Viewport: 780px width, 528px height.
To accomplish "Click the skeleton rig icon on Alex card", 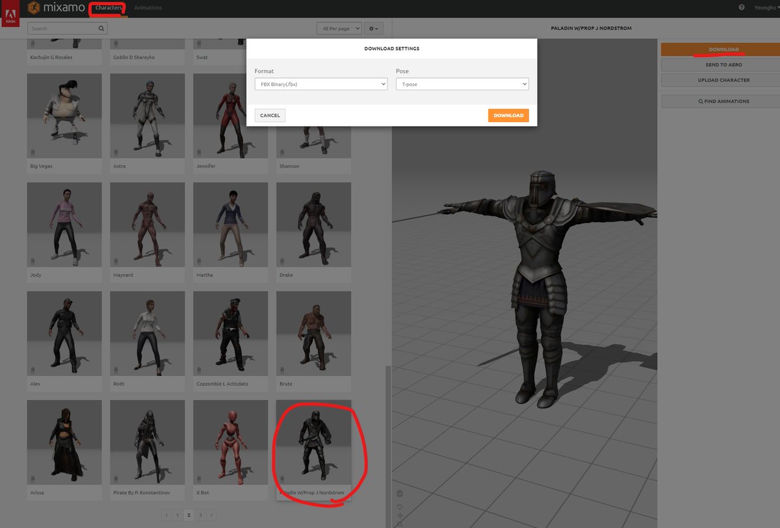I will tap(32, 370).
